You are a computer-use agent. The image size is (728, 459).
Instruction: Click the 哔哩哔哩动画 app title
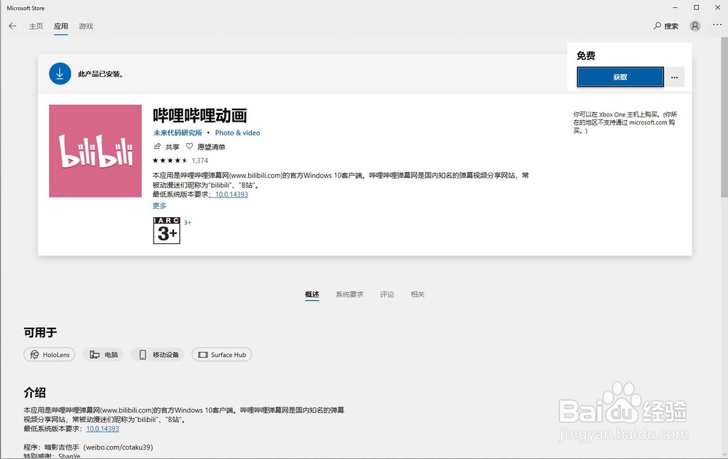(x=199, y=115)
